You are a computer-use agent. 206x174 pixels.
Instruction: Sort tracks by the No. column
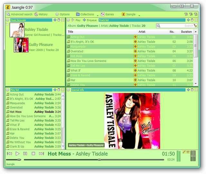(x=172, y=32)
